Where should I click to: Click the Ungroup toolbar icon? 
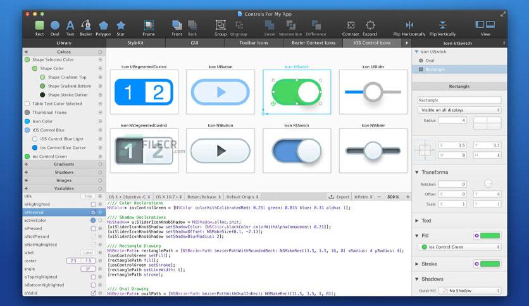[x=239, y=28]
